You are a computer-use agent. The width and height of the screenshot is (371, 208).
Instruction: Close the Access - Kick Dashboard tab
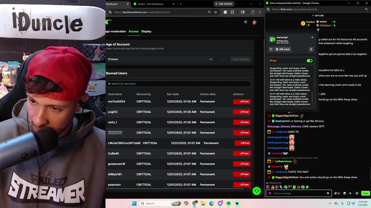[174, 4]
